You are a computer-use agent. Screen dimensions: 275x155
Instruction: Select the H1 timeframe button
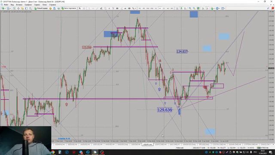[156, 8]
